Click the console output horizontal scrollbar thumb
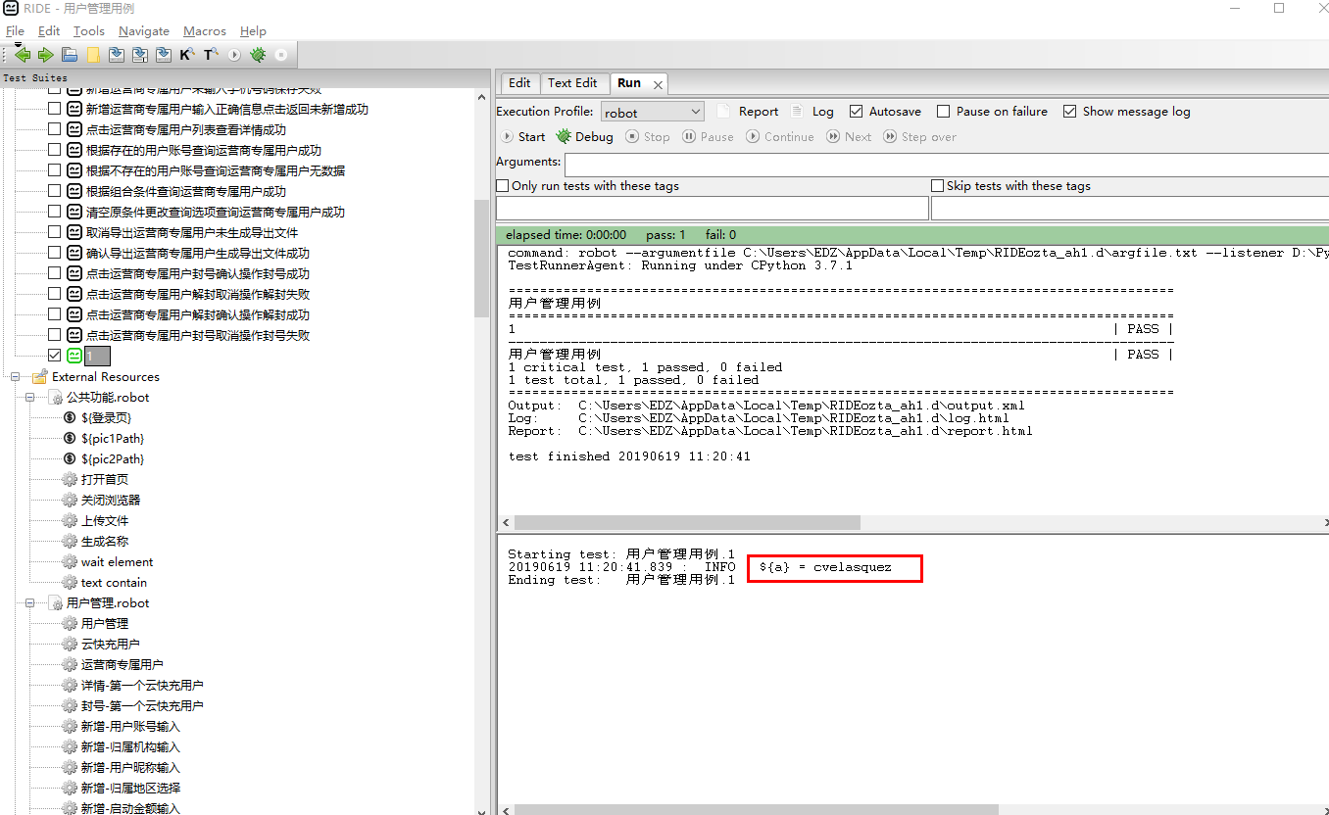The height and width of the screenshot is (815, 1329). [x=686, y=523]
